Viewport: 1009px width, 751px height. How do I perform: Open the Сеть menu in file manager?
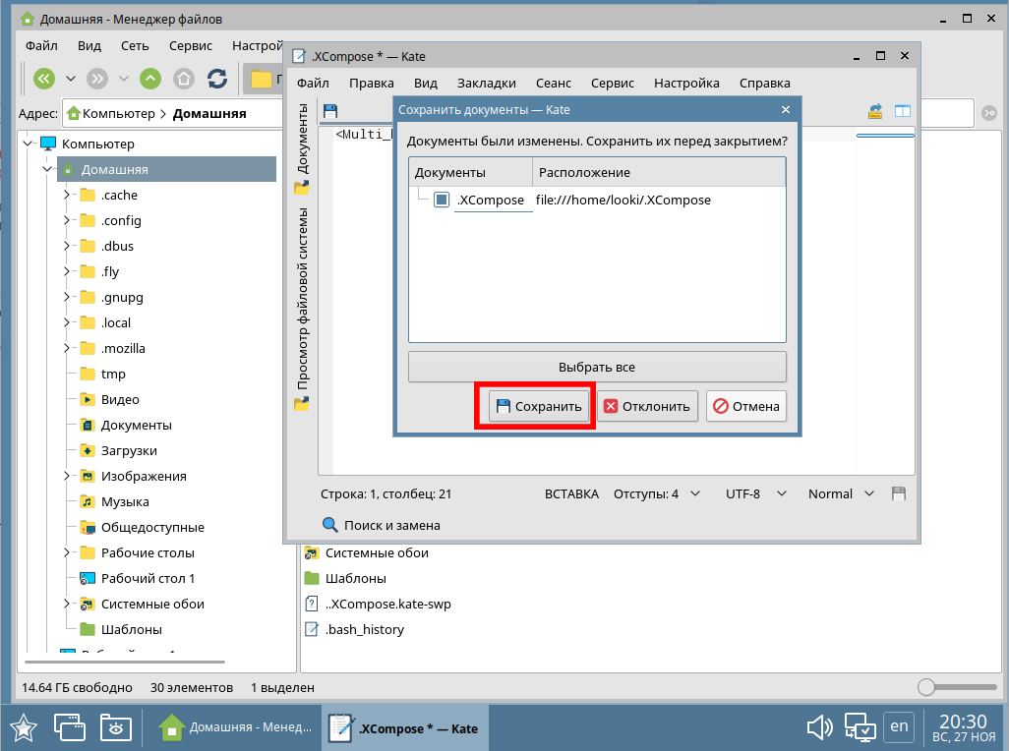tap(135, 45)
